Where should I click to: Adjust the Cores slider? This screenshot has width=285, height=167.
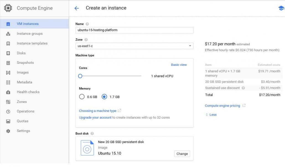click(x=80, y=76)
